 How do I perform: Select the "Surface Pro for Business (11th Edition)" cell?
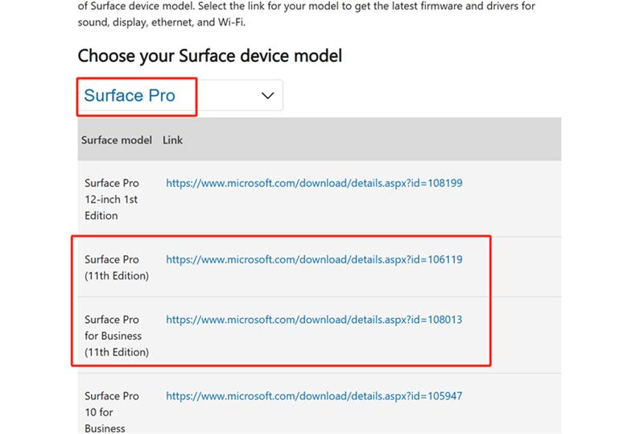click(x=117, y=336)
